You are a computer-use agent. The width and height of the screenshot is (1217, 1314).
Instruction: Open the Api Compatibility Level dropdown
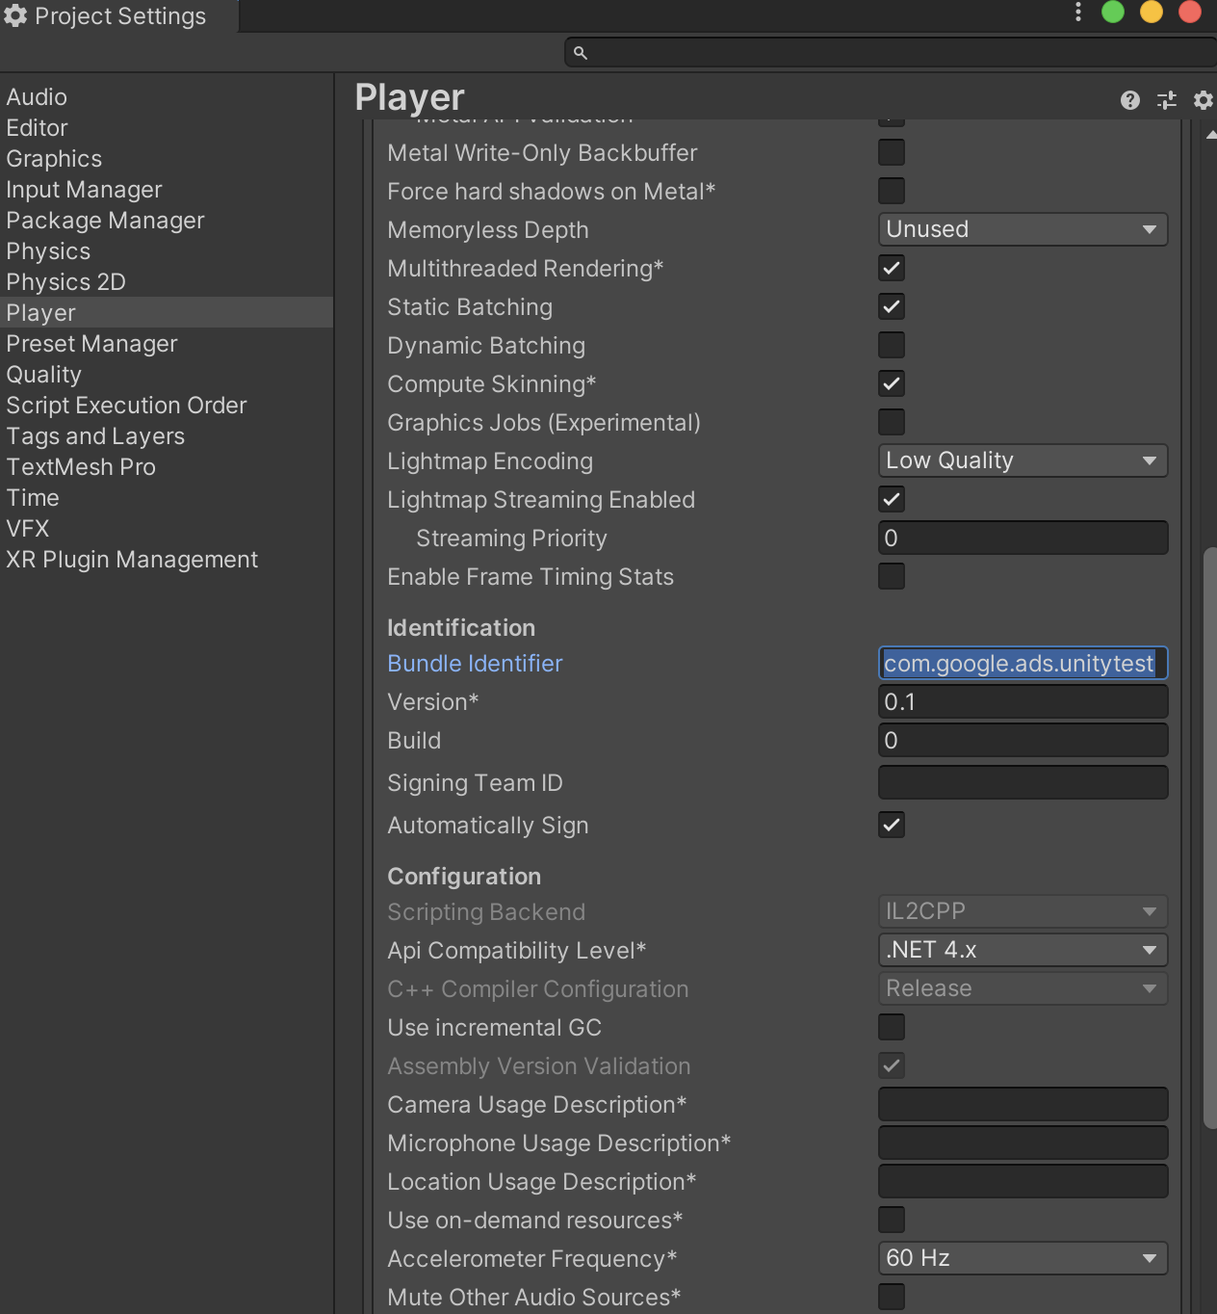1023,950
